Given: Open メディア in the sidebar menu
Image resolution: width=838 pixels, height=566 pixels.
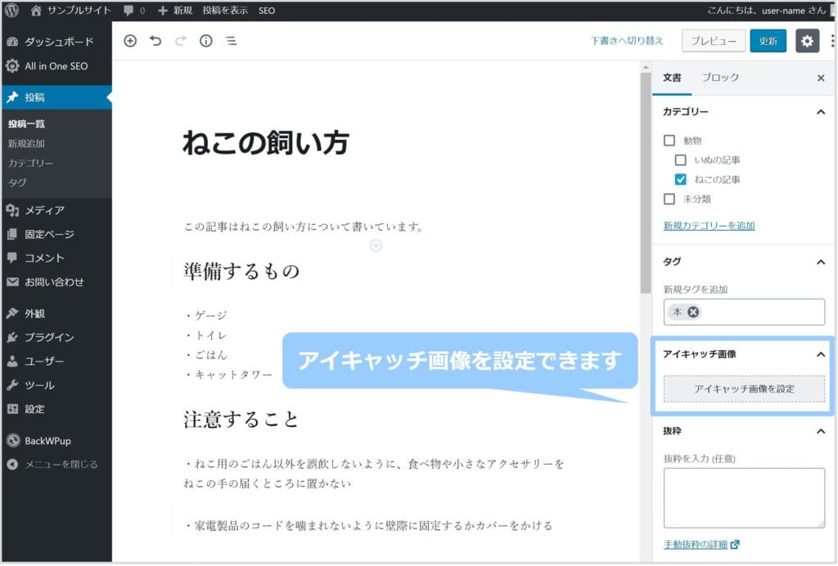Looking at the screenshot, I should [44, 210].
